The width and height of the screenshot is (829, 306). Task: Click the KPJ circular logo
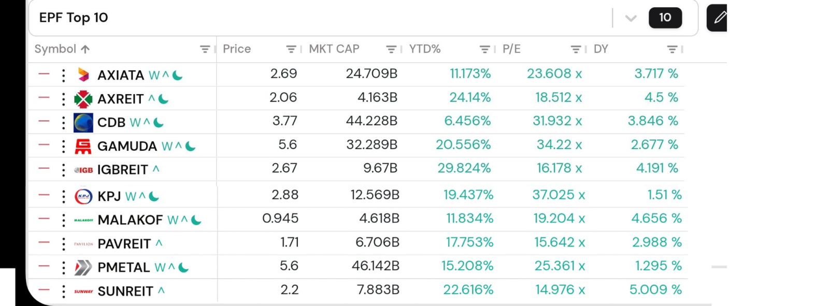(83, 196)
